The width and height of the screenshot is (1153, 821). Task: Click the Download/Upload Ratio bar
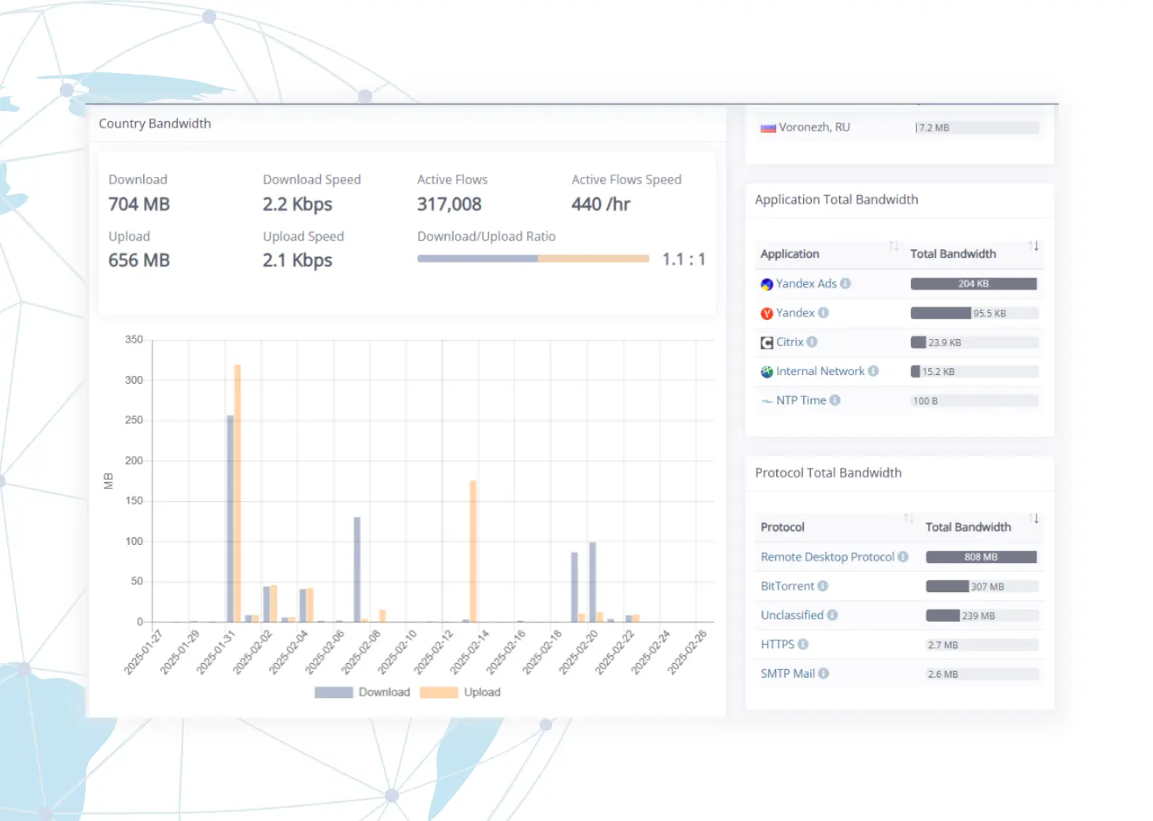pos(532,259)
